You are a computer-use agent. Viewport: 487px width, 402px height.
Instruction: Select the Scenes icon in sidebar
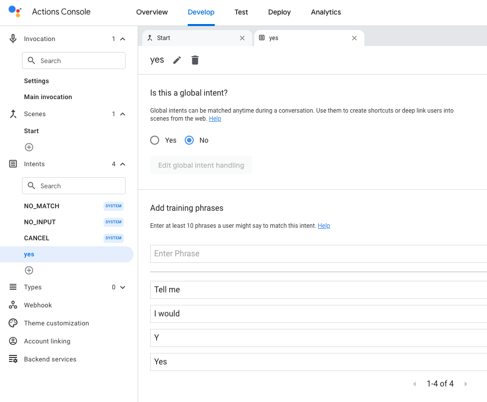pyautogui.click(x=13, y=114)
